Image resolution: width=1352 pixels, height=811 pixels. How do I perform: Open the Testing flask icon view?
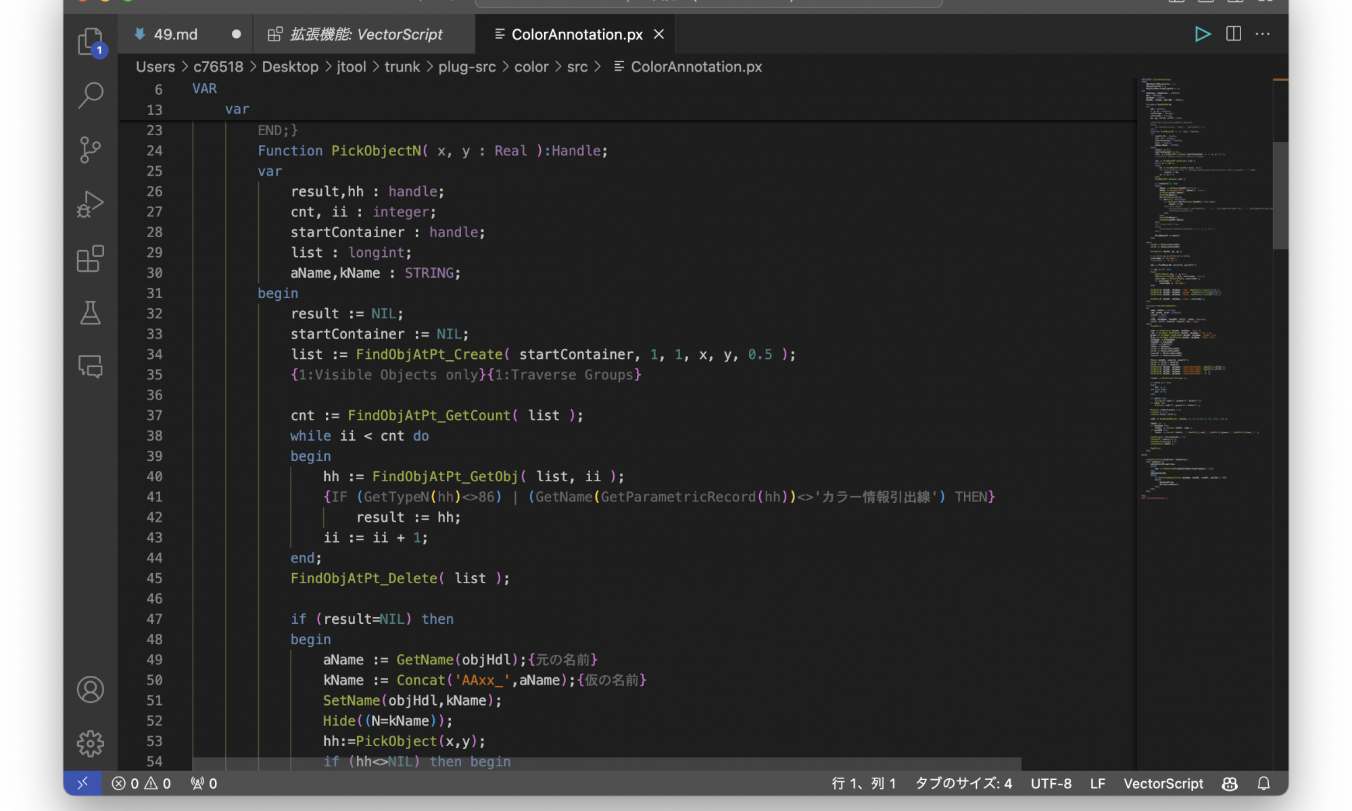pyautogui.click(x=90, y=313)
